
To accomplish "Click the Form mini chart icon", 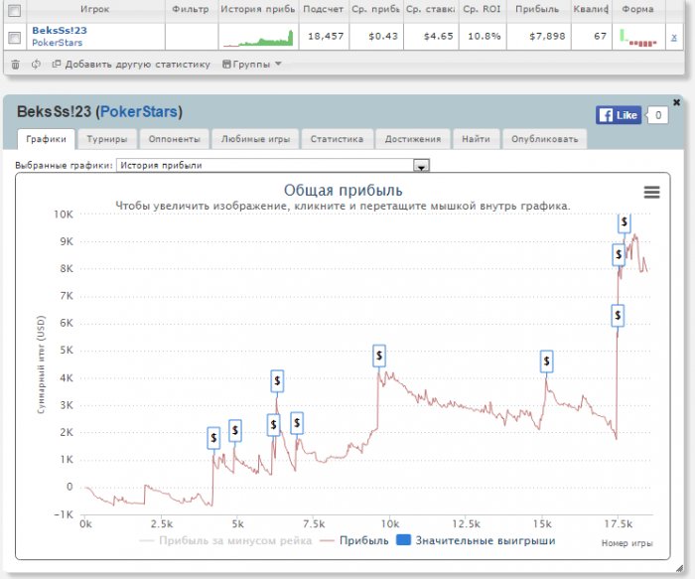I will 638,37.
